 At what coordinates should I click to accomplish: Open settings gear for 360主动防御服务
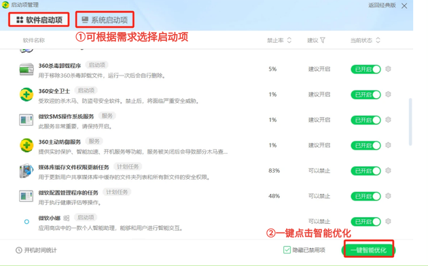tap(388, 145)
